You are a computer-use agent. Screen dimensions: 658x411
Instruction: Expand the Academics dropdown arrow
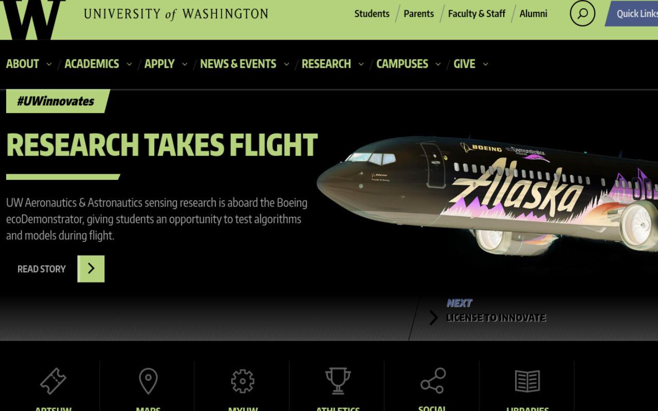pos(129,64)
